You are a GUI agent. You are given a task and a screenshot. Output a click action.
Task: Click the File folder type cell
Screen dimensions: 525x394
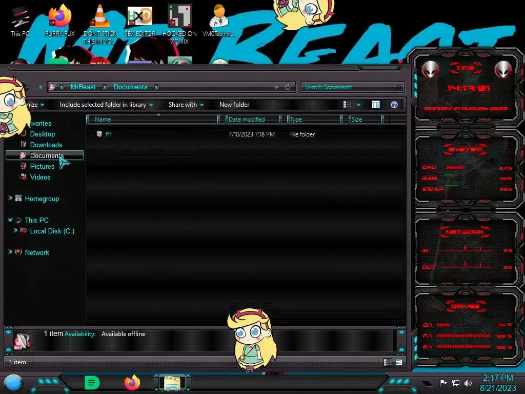pyautogui.click(x=302, y=134)
